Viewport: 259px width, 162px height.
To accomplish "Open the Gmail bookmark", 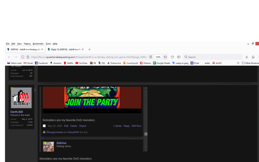I will [x=28, y=63].
